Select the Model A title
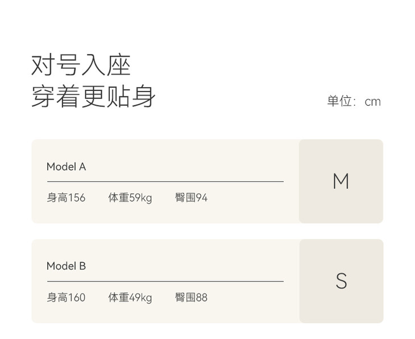The image size is (415, 339). click(x=66, y=167)
